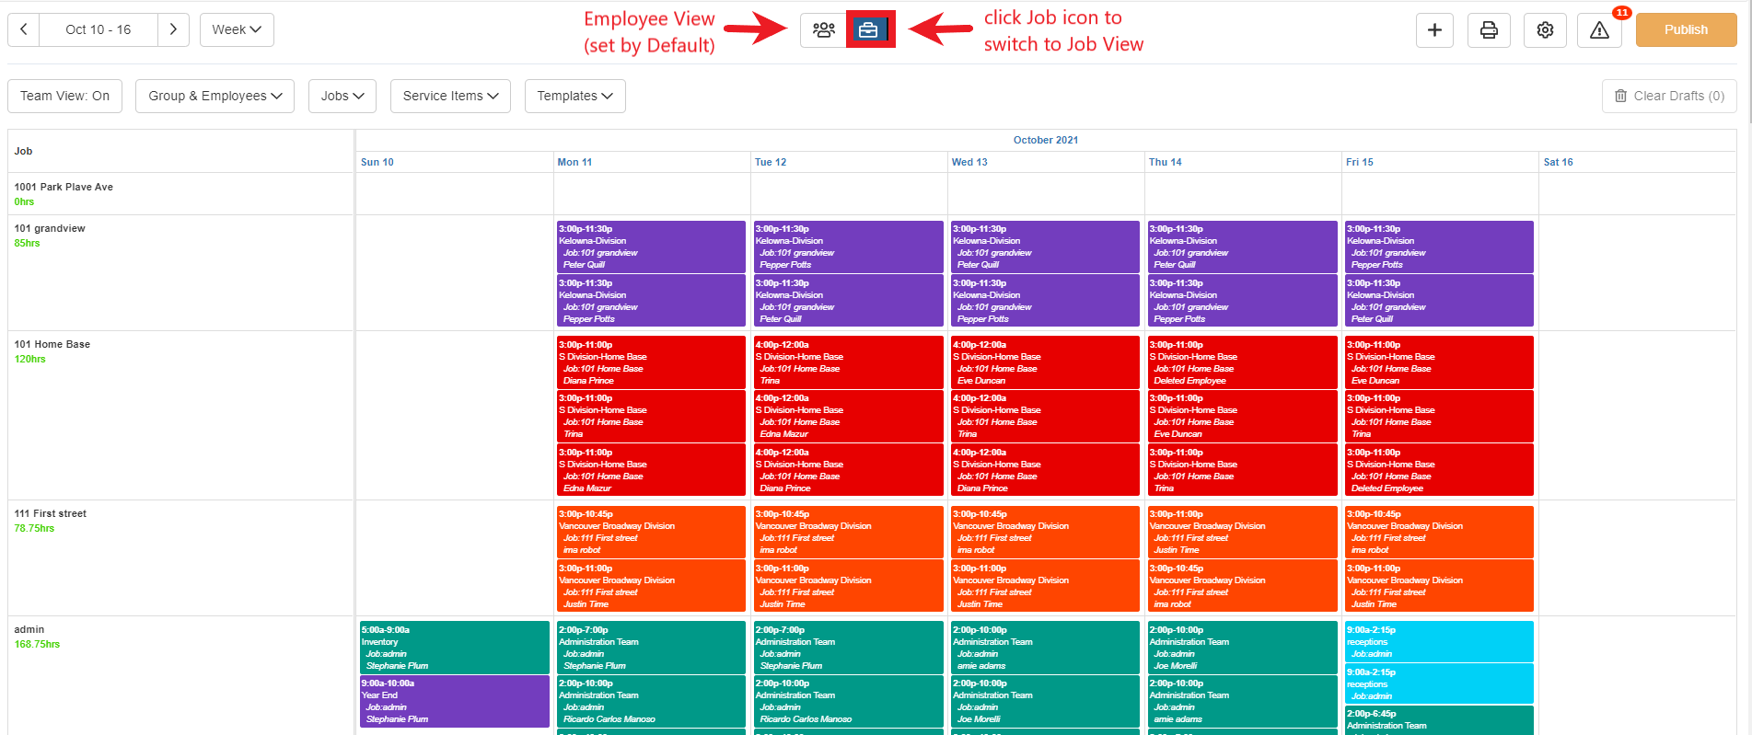
Task: Open the Jobs filter dropdown
Action: tap(342, 96)
